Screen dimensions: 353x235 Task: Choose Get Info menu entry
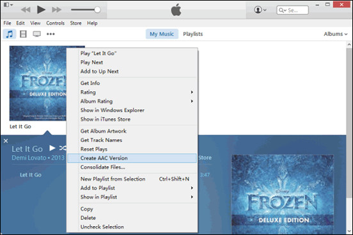tap(132, 83)
